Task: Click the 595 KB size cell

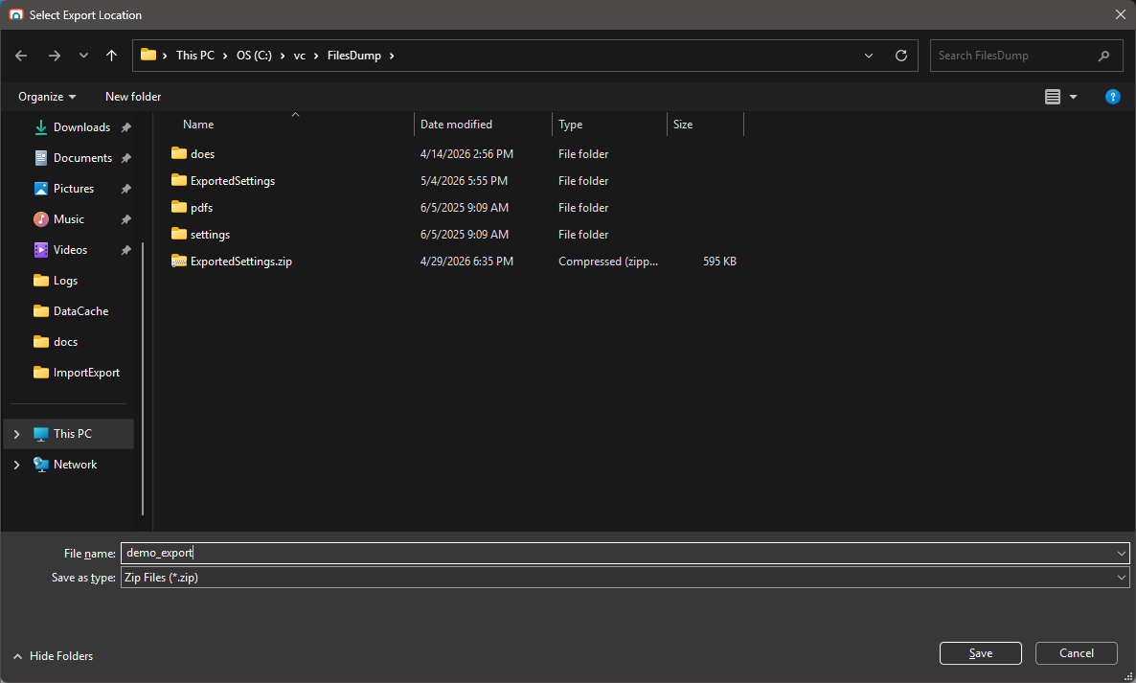Action: pos(719,261)
